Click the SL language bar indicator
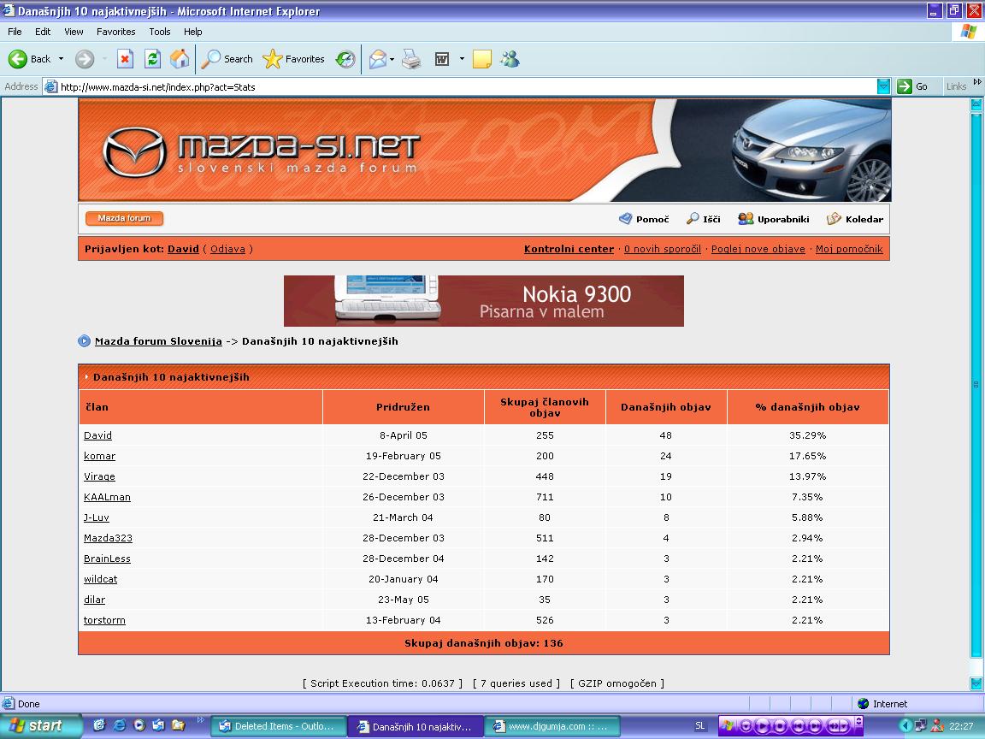Screen dimensions: 985x739 [x=699, y=726]
